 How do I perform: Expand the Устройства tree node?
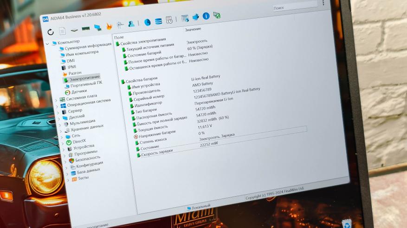(64, 149)
